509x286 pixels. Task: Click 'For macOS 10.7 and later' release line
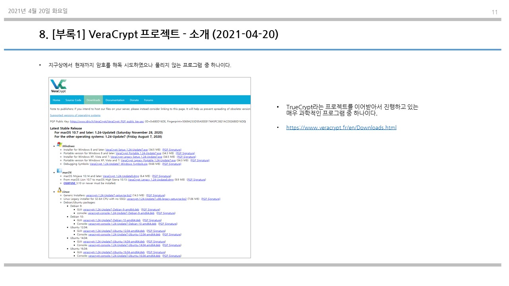pos(108,133)
